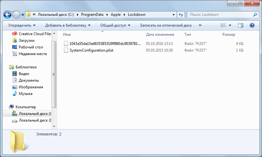
Task: Open Загрузки folder in sidebar
Action: (x=26, y=41)
